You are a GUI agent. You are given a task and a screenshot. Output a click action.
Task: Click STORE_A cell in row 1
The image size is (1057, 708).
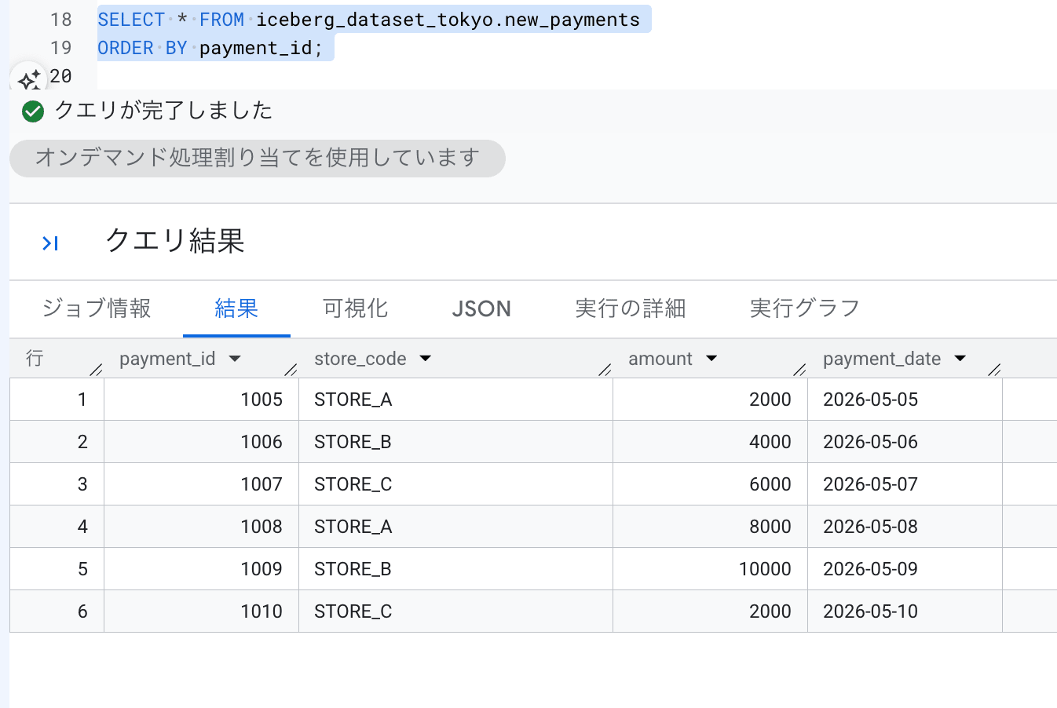click(455, 400)
